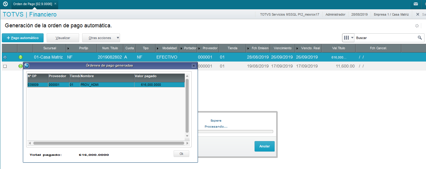This screenshot has width=426, height=169.
Task: Toggle the checkbox of the 2019082802 row
Action: [5, 57]
